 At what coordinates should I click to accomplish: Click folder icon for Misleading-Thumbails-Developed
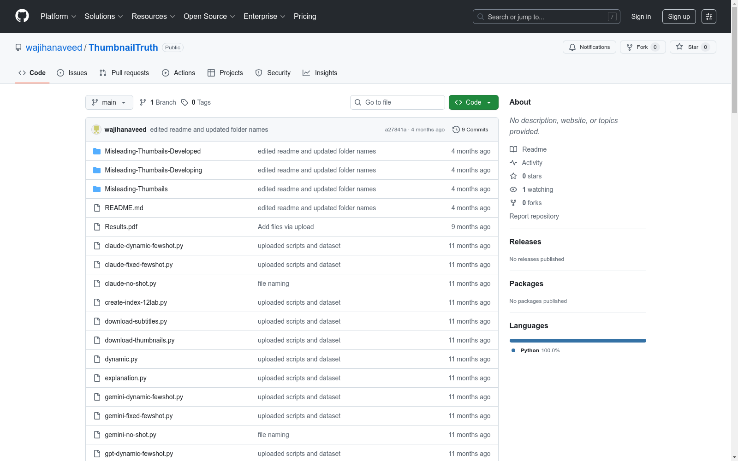click(97, 151)
